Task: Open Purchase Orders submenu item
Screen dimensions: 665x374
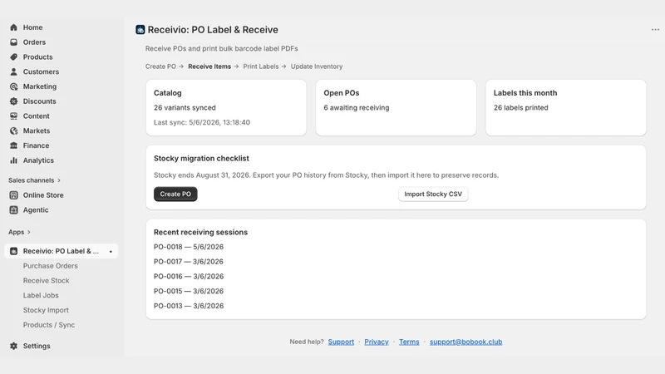Action: tap(51, 266)
